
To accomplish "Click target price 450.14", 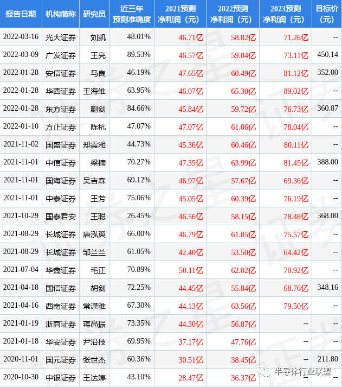I will pos(328,54).
